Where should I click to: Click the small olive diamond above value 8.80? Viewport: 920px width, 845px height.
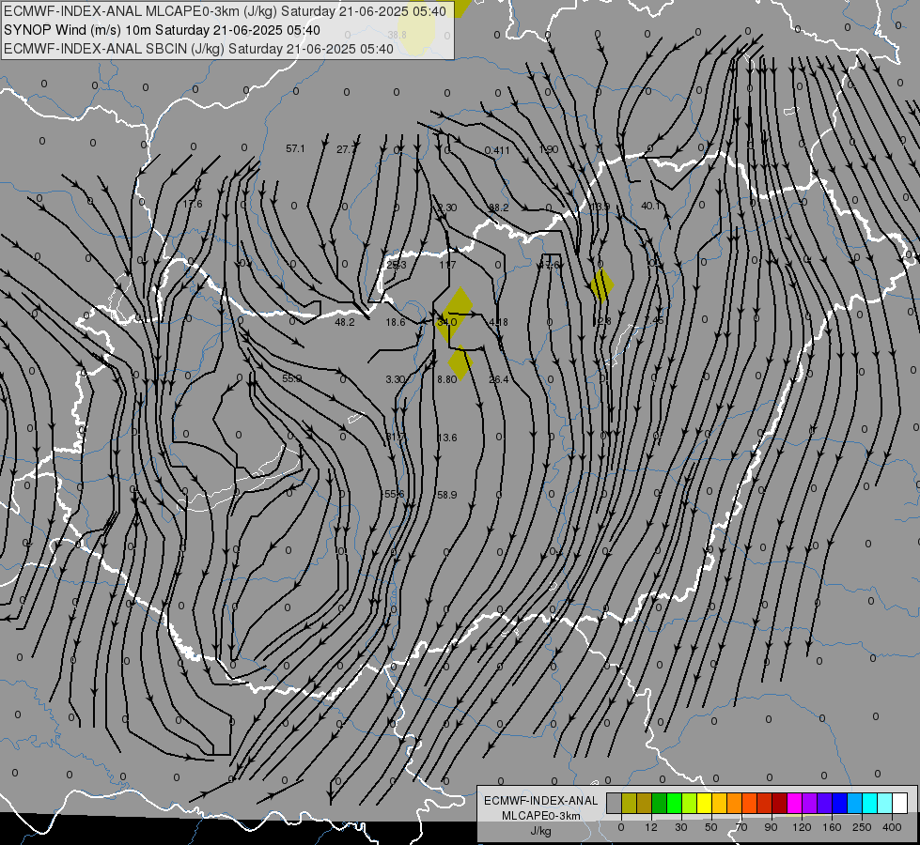(x=460, y=363)
